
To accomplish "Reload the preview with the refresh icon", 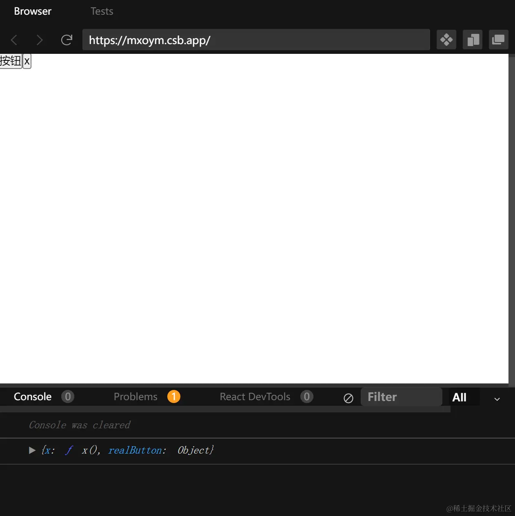I will (67, 40).
